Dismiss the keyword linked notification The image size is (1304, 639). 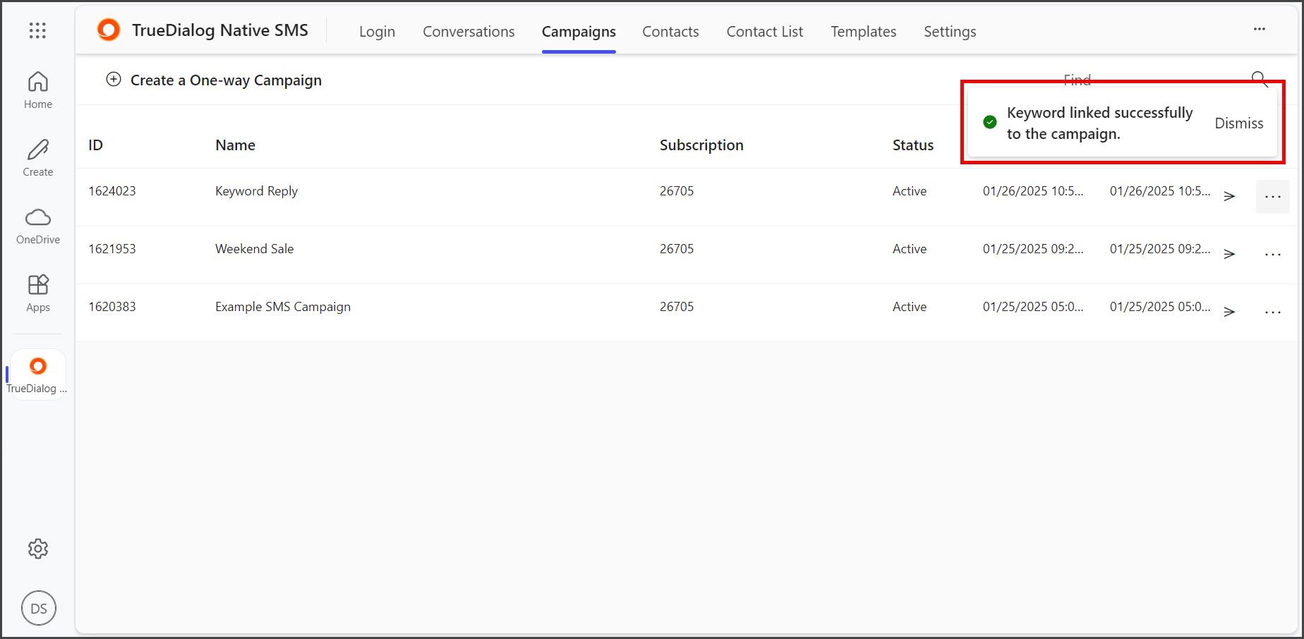1238,123
